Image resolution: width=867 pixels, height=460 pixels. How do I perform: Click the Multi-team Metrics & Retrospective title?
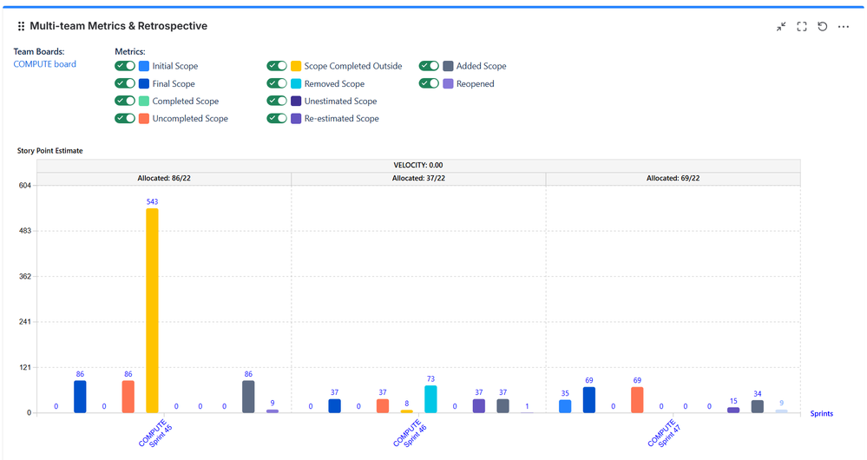tap(118, 26)
